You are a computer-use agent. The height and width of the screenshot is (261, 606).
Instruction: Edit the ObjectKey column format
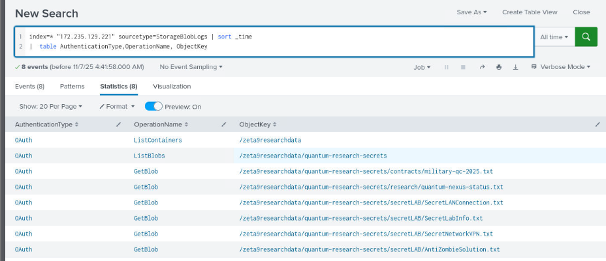(598, 124)
